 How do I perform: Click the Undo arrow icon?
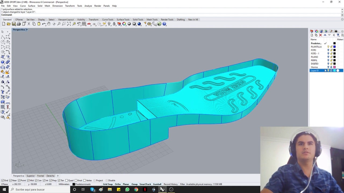(x=44, y=24)
